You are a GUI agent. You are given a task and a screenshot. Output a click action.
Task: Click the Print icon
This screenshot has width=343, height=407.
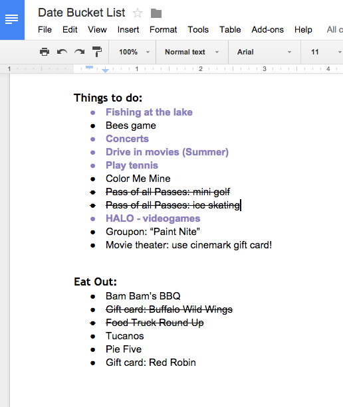45,52
